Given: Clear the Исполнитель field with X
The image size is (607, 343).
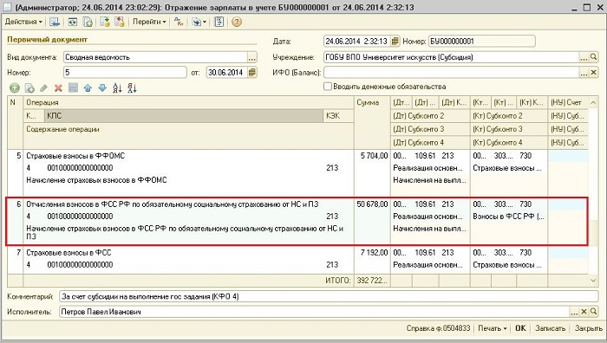Looking at the screenshot, I should click(x=584, y=312).
